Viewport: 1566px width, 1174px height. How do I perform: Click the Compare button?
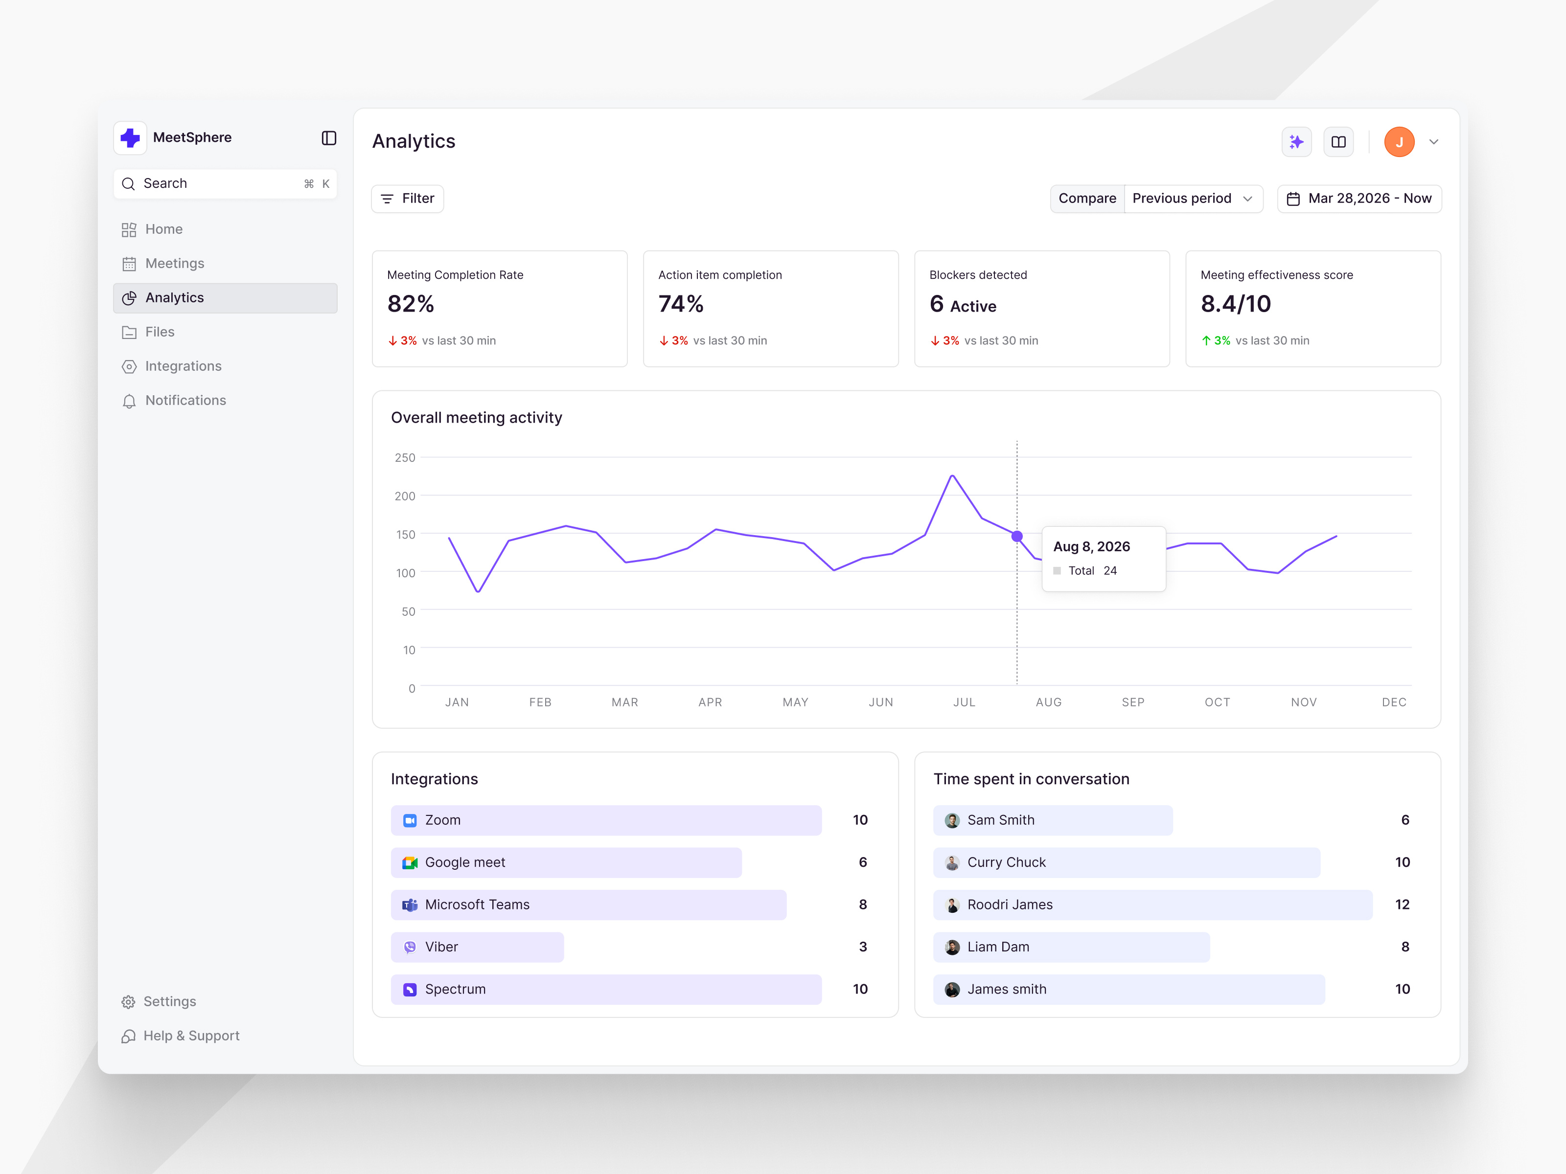(x=1087, y=199)
